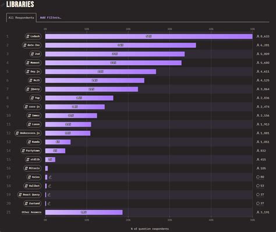
Task: Click the icon inside the Underscore.js label
Action: (17, 133)
